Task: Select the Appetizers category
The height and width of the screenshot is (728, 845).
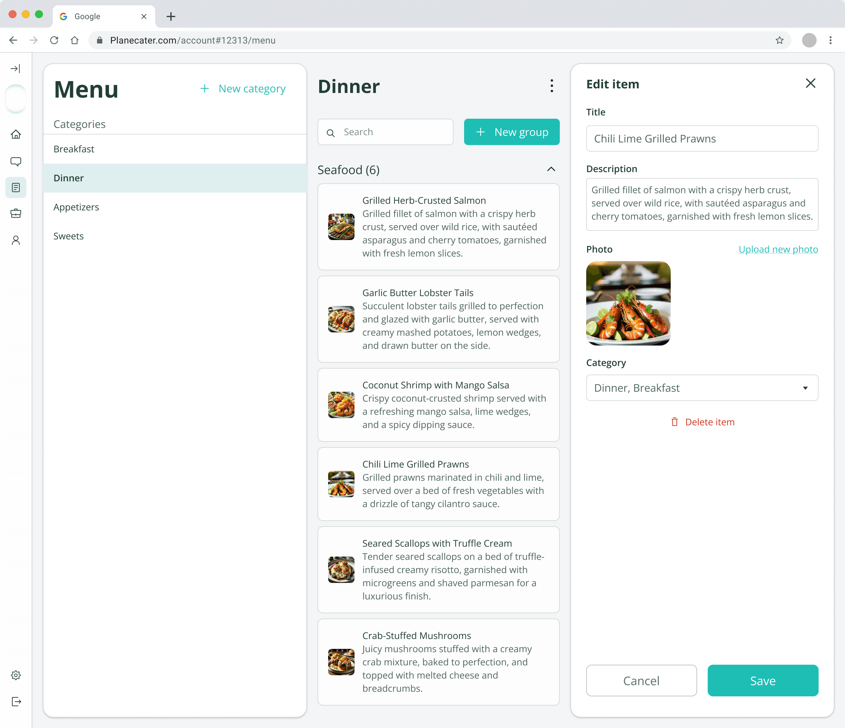Action: click(76, 207)
